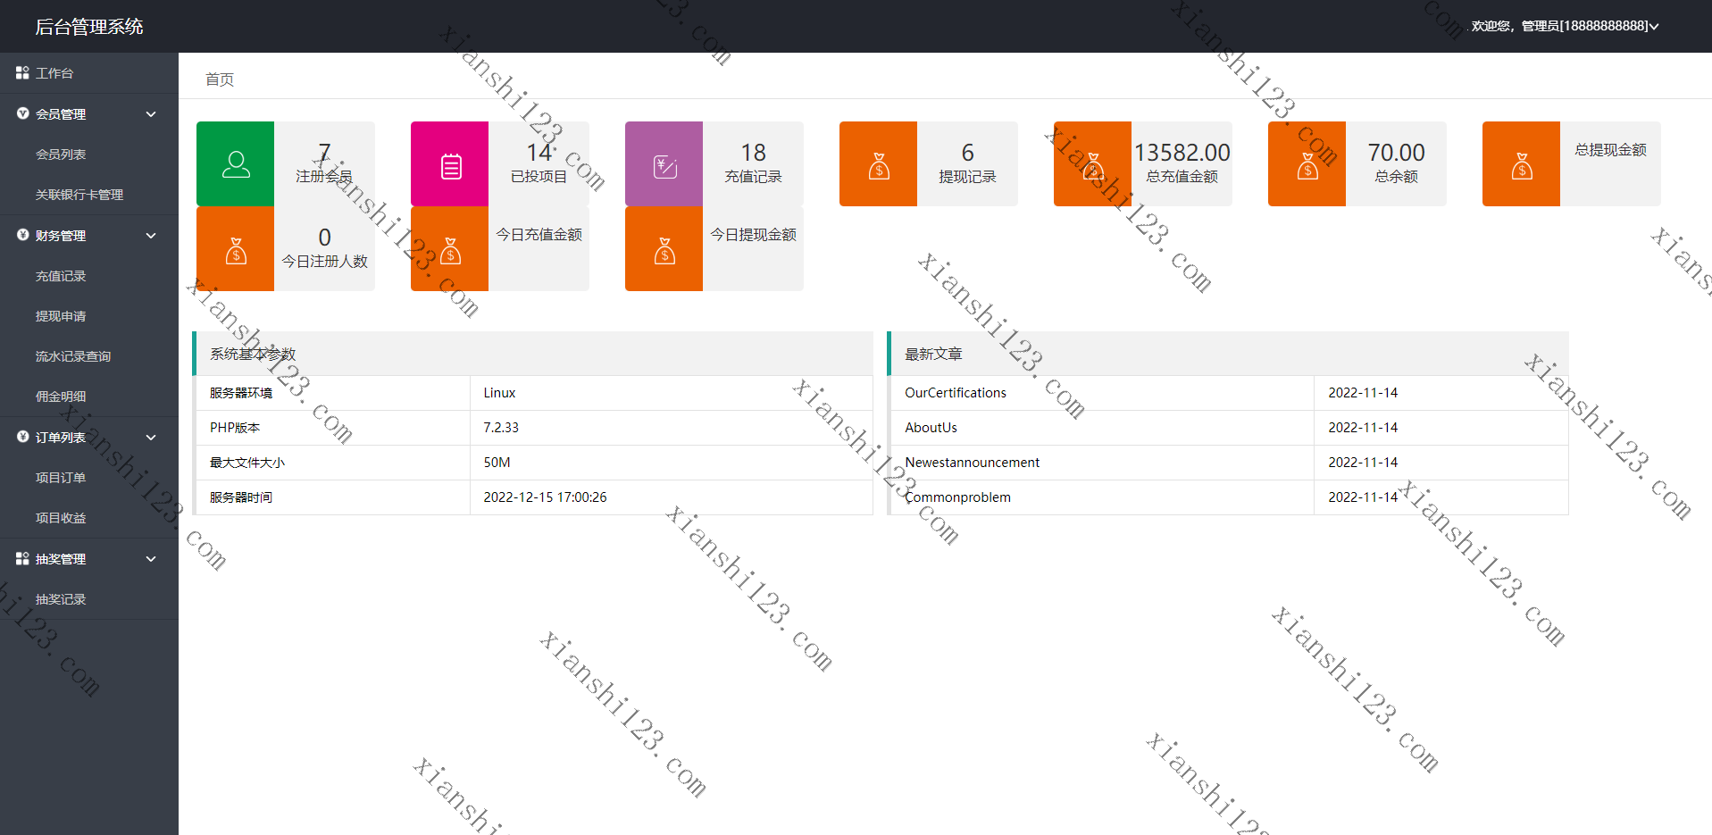Click the 18 recharge records count
The height and width of the screenshot is (835, 1712).
pyautogui.click(x=754, y=153)
